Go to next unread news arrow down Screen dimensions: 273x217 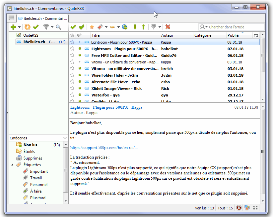click(135, 27)
